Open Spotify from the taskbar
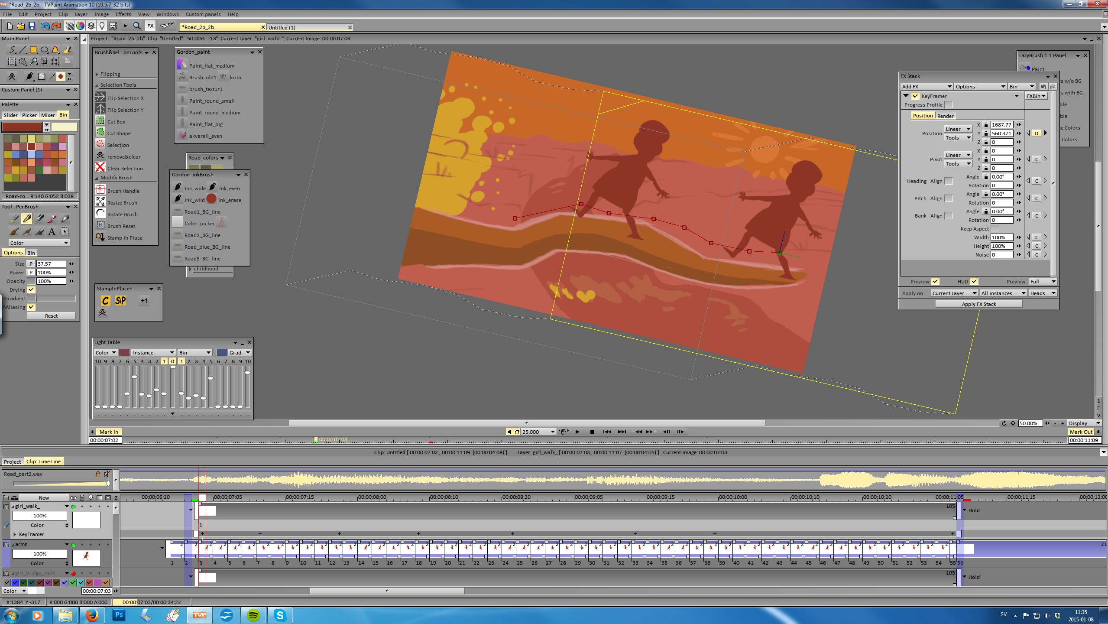This screenshot has width=1108, height=624. [x=253, y=615]
